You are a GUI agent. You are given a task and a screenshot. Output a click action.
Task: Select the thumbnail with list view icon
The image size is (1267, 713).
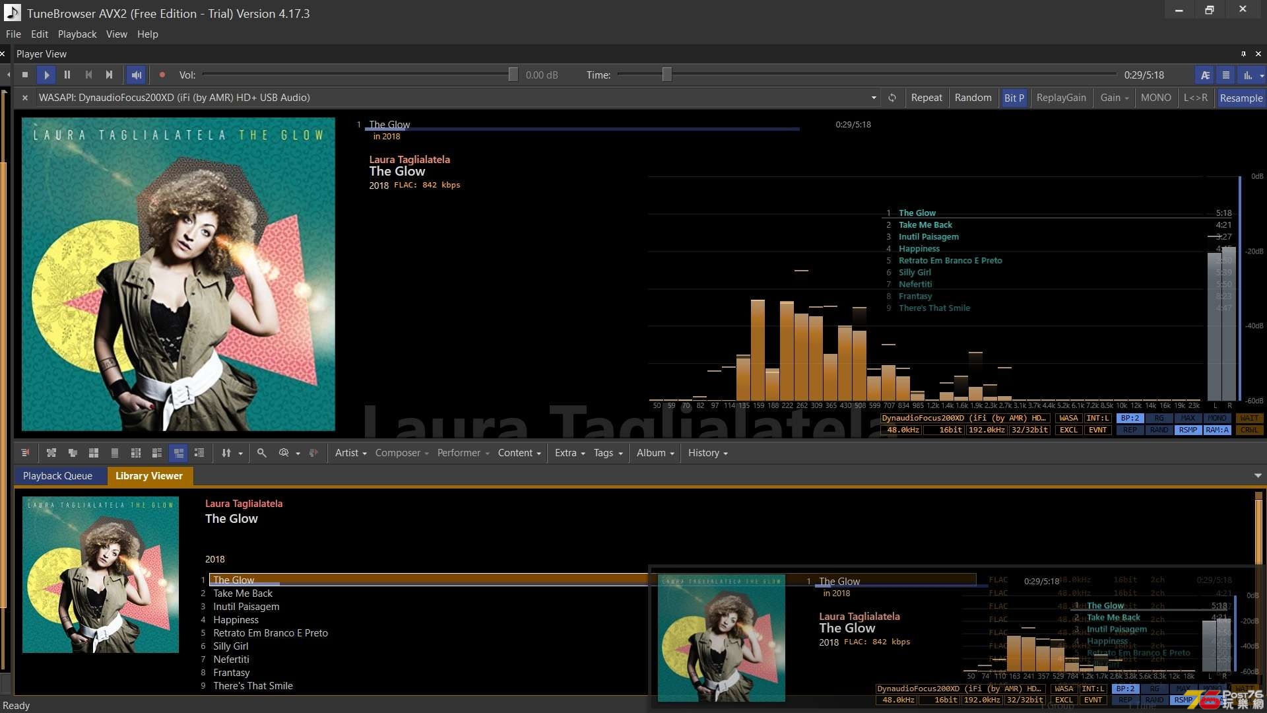click(x=157, y=453)
